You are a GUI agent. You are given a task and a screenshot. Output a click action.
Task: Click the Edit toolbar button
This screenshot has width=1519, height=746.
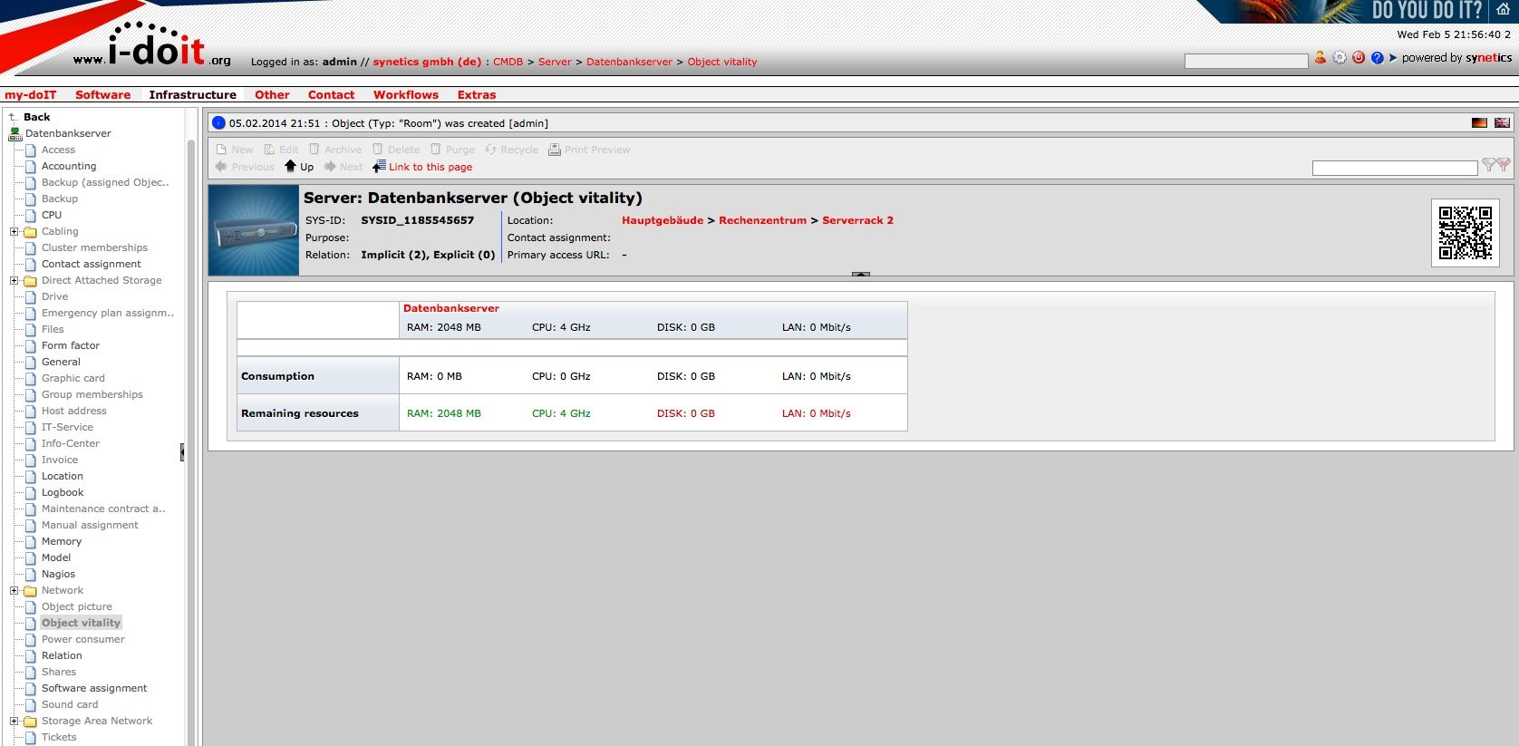point(281,150)
